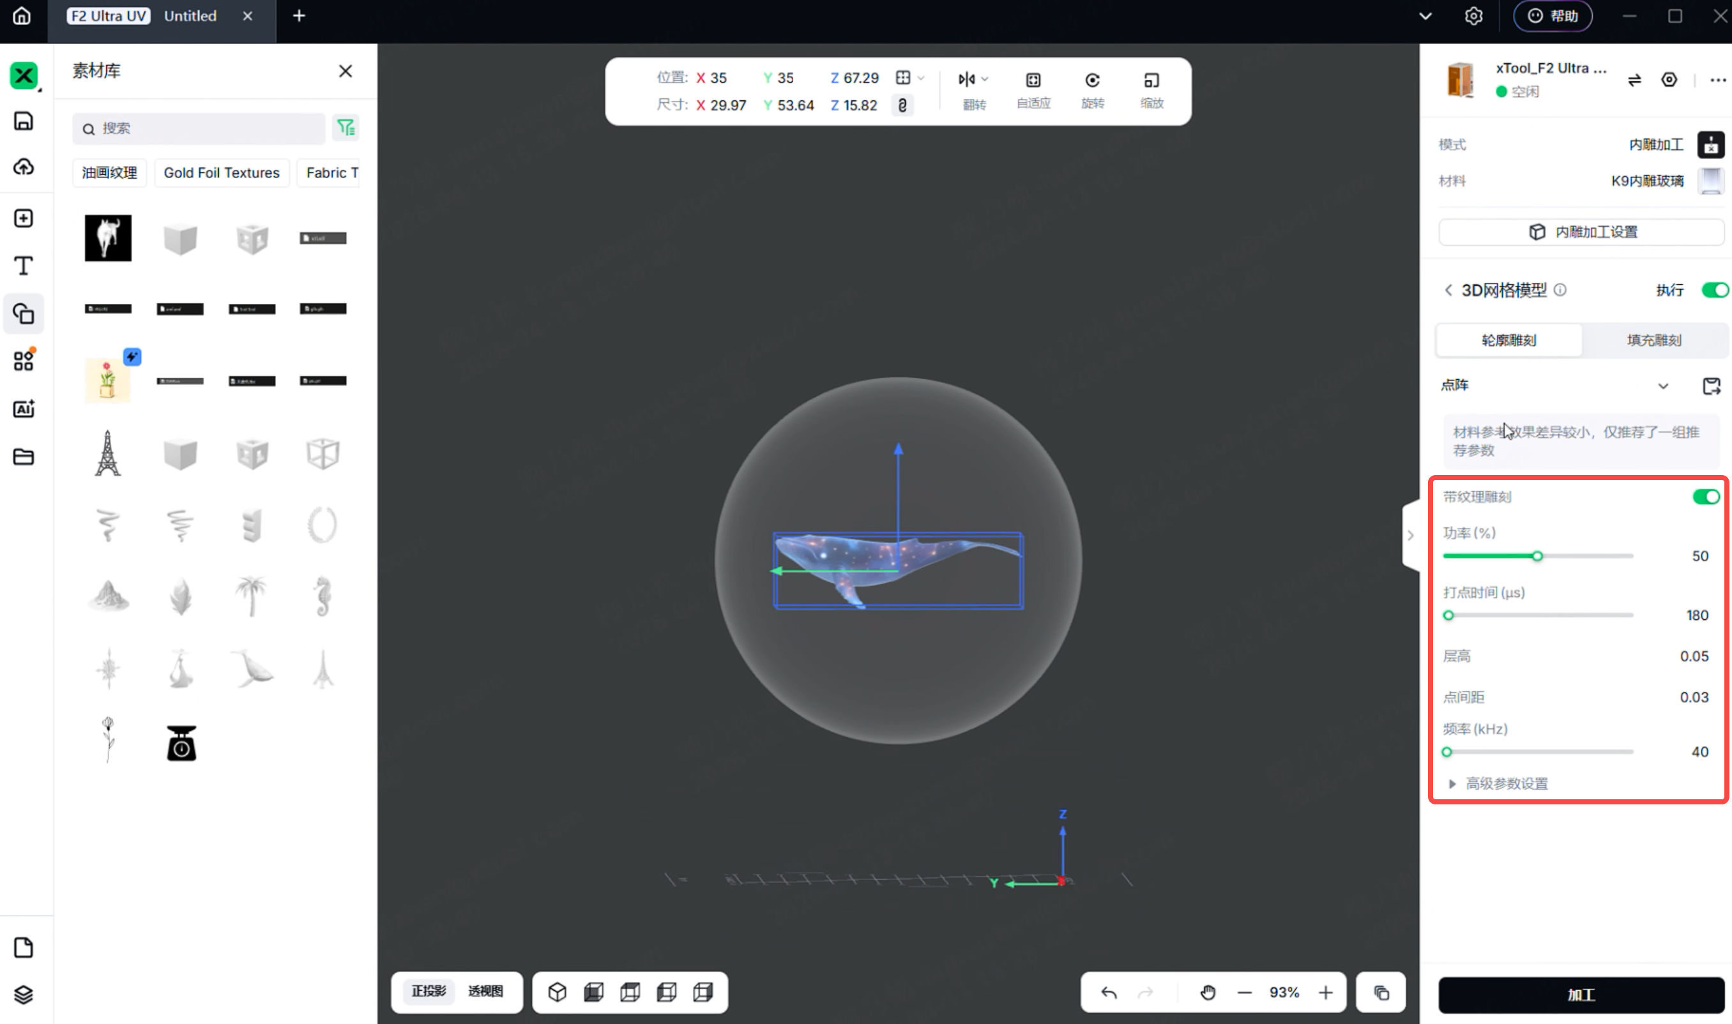Open the K9内雕玻璃 material selector
Viewport: 1732px width, 1024px height.
(1667, 181)
